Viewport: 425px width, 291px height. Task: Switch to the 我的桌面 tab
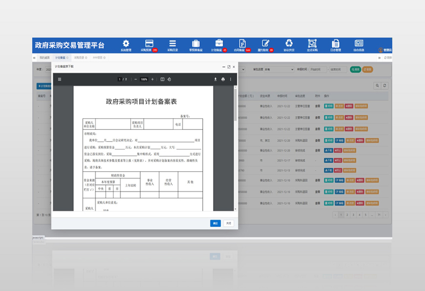pyautogui.click(x=44, y=58)
